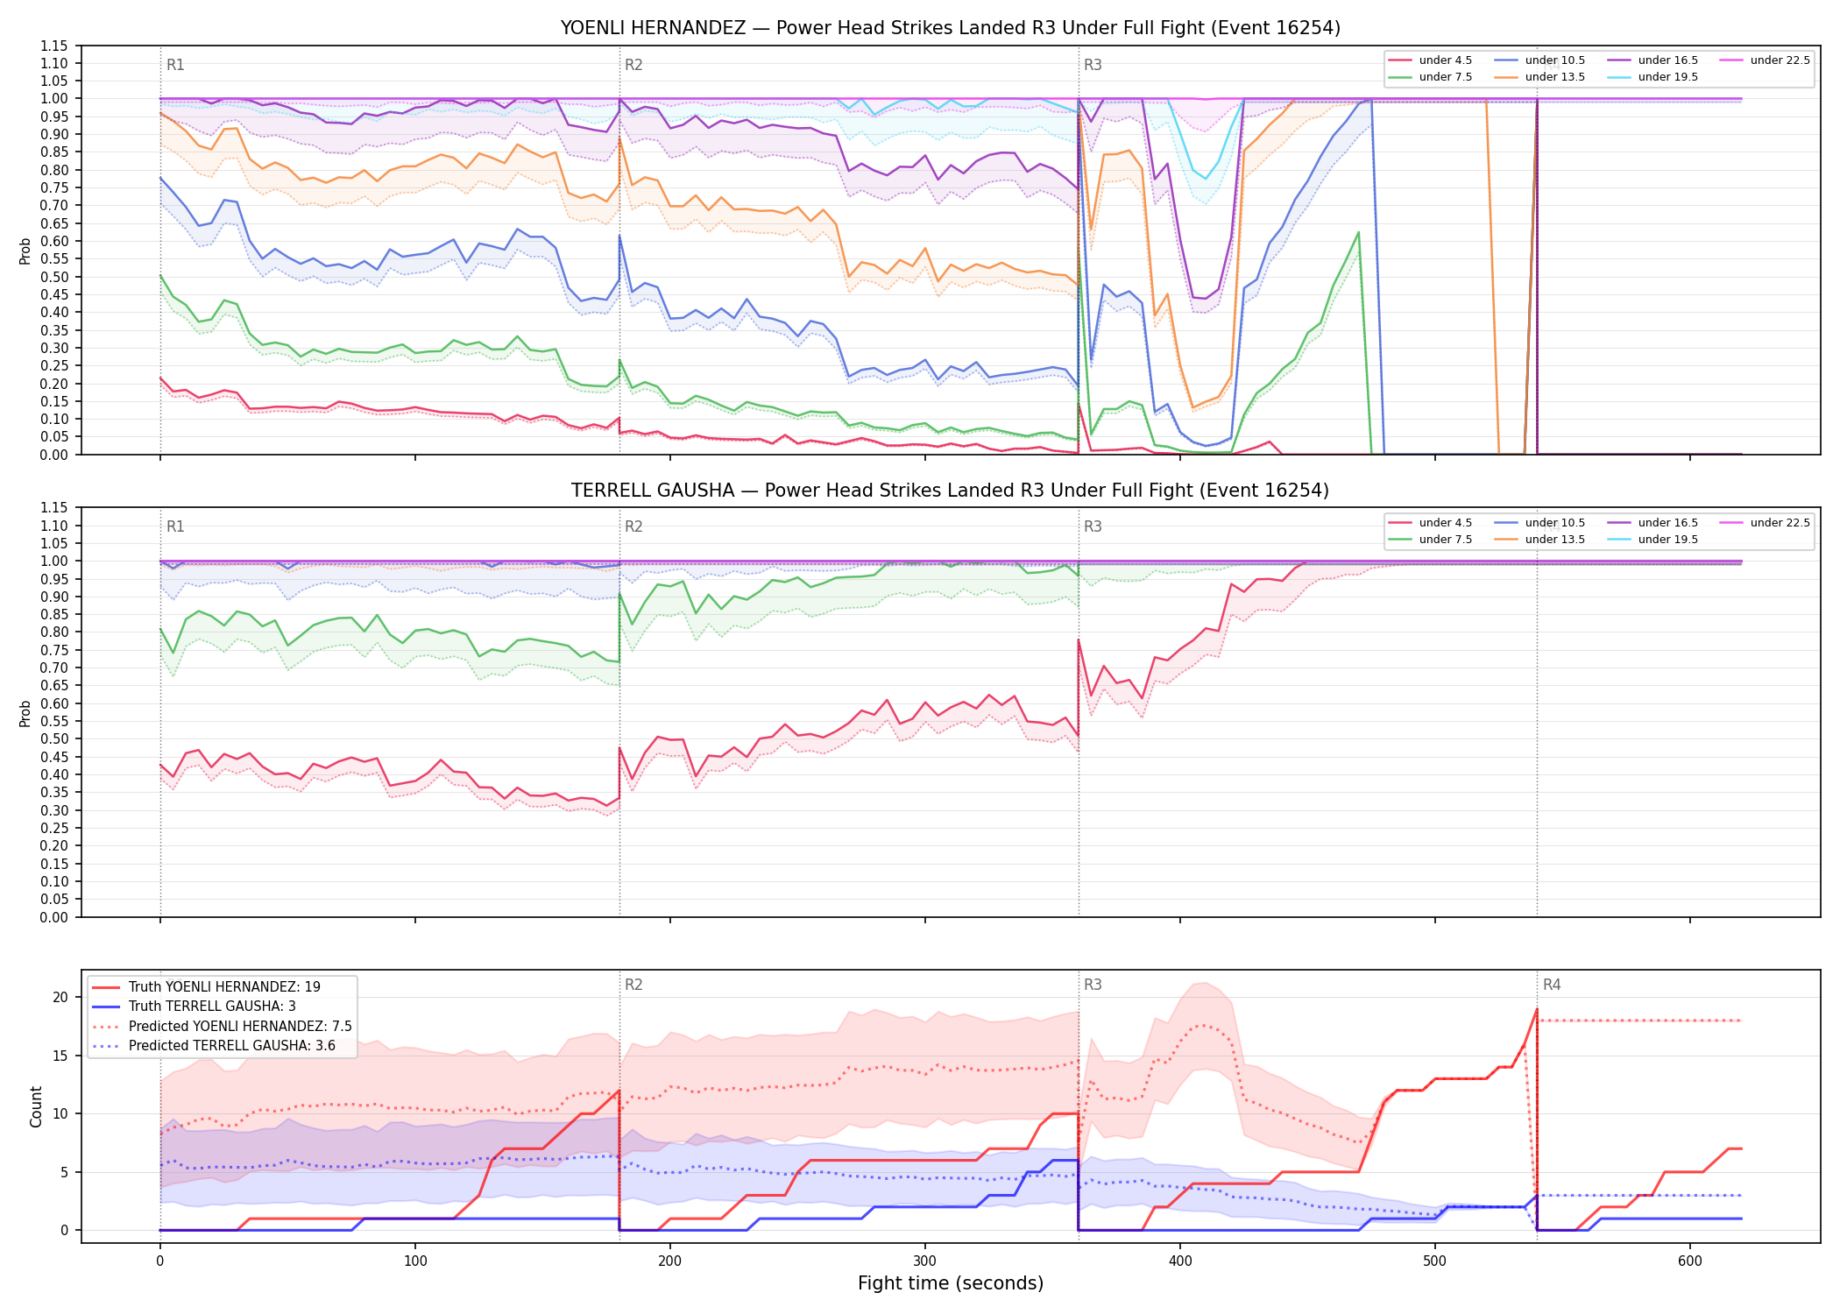Click the 'Prob' label of the Hernandez chart
The width and height of the screenshot is (1840, 1314).
pos(25,251)
